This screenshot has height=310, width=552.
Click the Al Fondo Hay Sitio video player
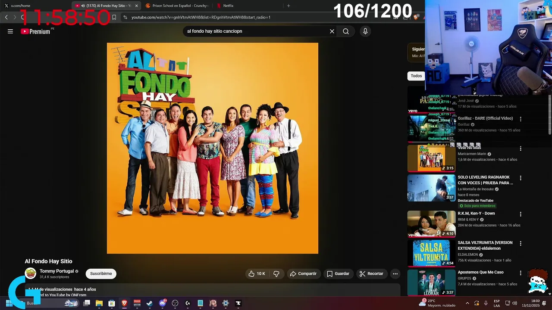pos(213,148)
